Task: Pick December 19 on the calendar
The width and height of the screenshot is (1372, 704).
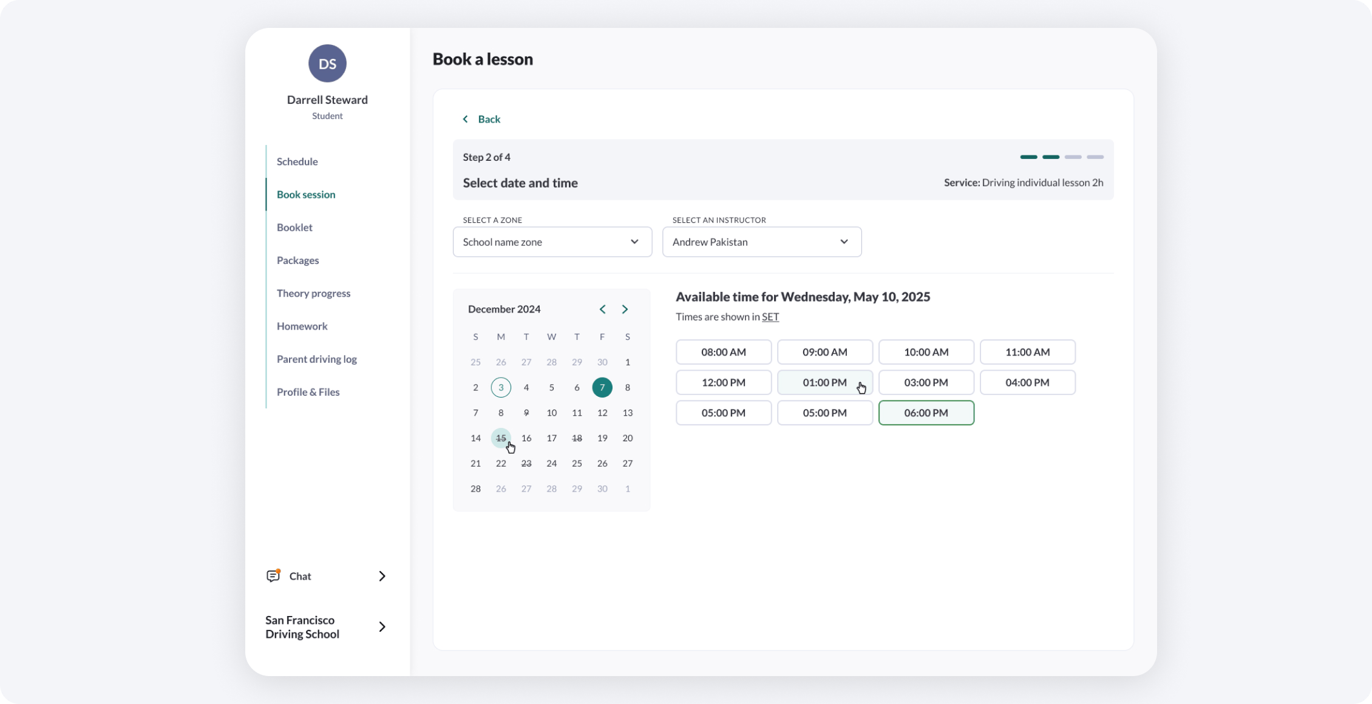Action: [602, 438]
